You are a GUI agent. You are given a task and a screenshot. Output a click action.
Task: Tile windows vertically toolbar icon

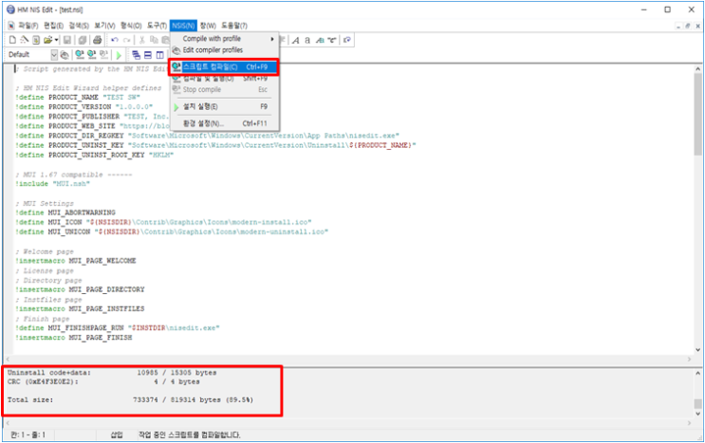pyautogui.click(x=160, y=55)
